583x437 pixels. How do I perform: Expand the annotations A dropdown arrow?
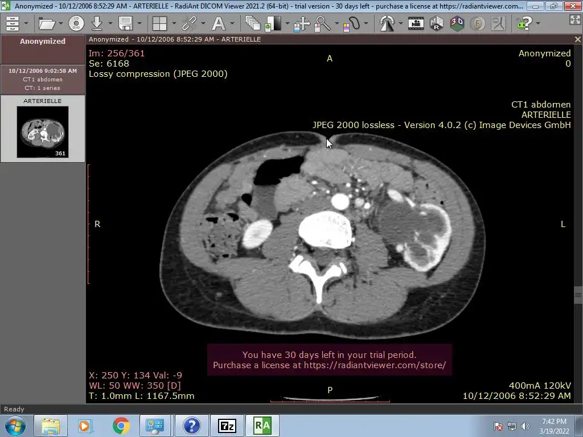pyautogui.click(x=232, y=23)
